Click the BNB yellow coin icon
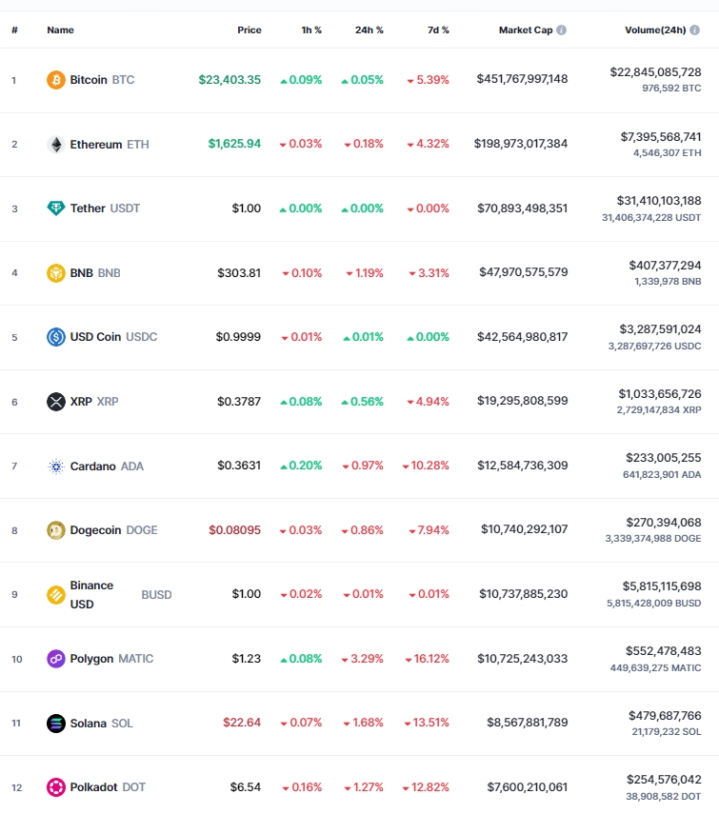Viewport: 719px width, 814px height. pos(56,272)
